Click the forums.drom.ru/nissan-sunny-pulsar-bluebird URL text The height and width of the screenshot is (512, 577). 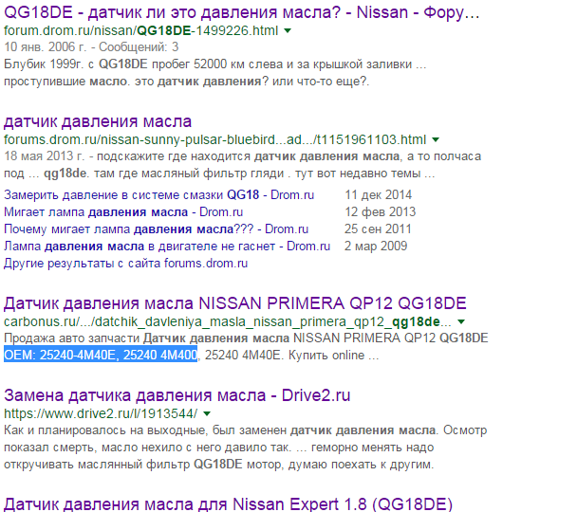(214, 139)
